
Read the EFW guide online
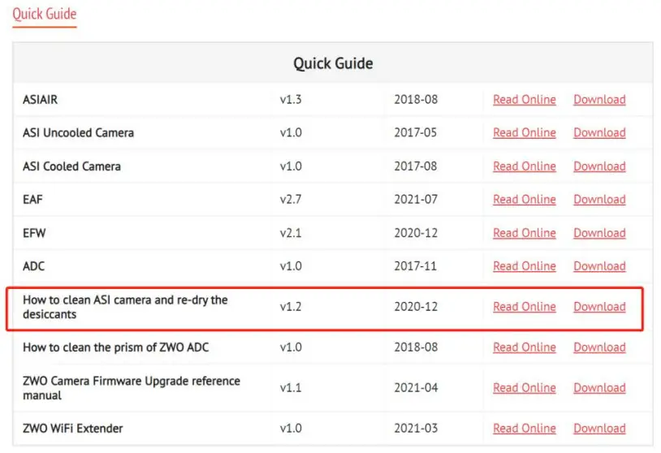pos(524,233)
